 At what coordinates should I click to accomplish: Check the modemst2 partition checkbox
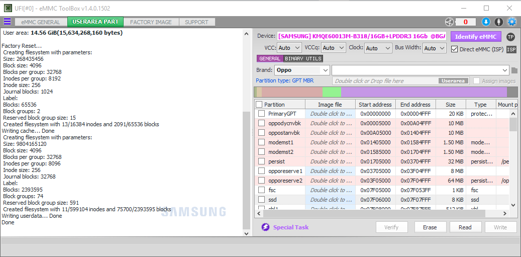(261, 152)
